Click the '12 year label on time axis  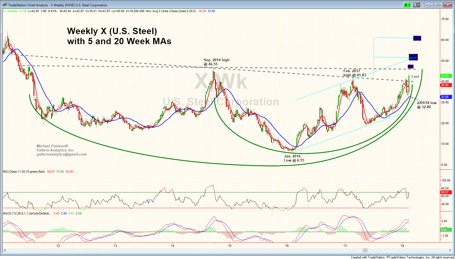pyautogui.click(x=58, y=246)
